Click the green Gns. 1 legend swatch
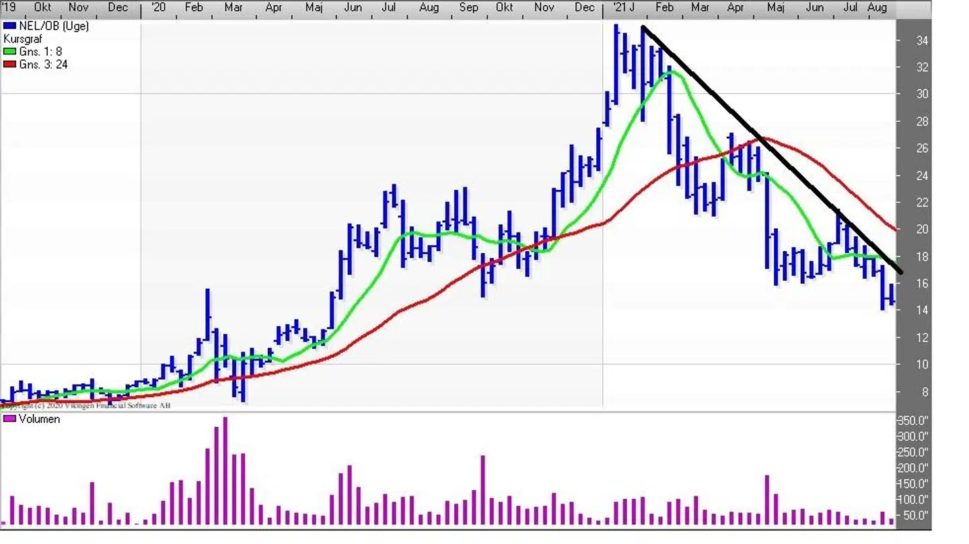 click(x=9, y=52)
